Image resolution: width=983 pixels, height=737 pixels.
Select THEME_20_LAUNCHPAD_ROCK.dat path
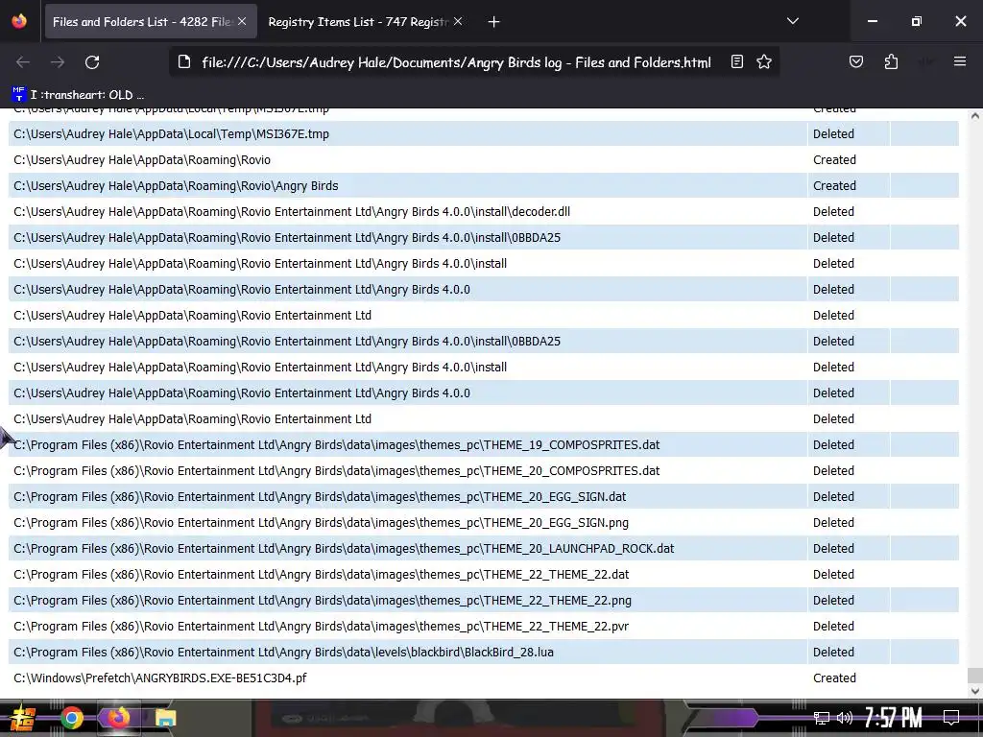[x=344, y=548]
